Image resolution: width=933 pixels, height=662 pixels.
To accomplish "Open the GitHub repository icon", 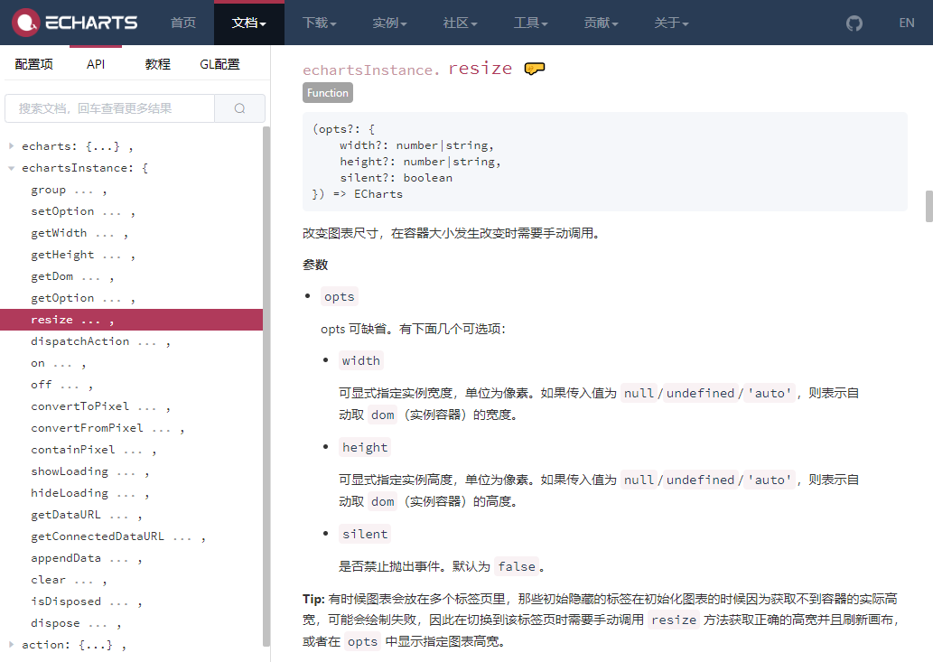I will [x=854, y=23].
